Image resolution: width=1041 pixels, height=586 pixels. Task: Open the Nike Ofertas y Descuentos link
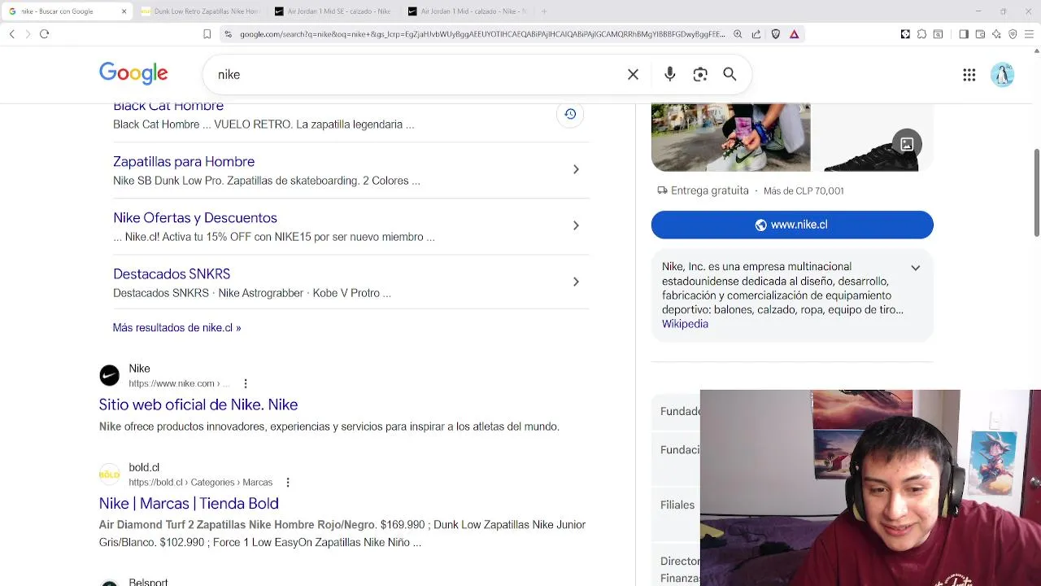(x=195, y=218)
